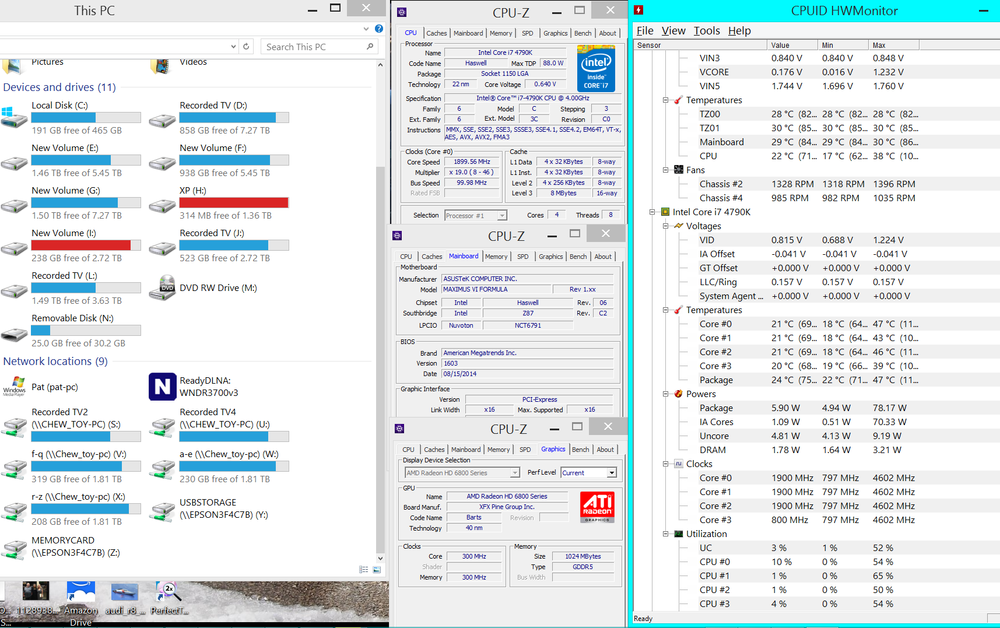
Task: Click the Sensor column header in HWMonitor
Action: pos(700,45)
